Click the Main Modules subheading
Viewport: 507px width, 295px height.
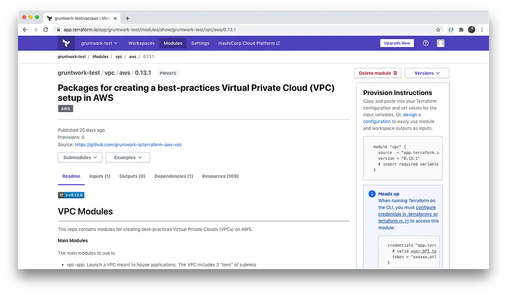point(73,241)
